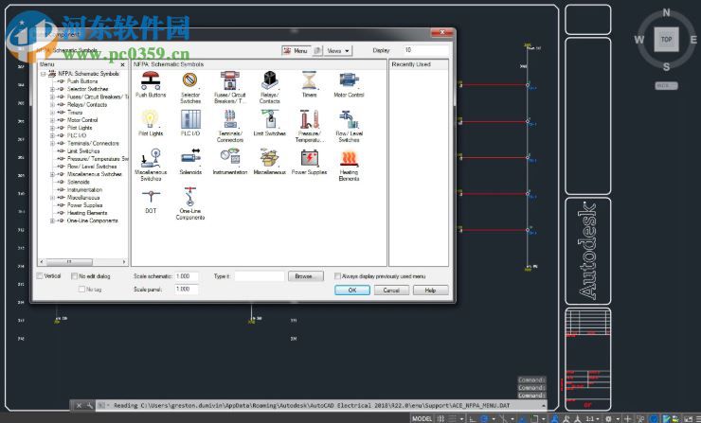
Task: Click the N compass direction on the ViewCube
Action: pos(666,12)
